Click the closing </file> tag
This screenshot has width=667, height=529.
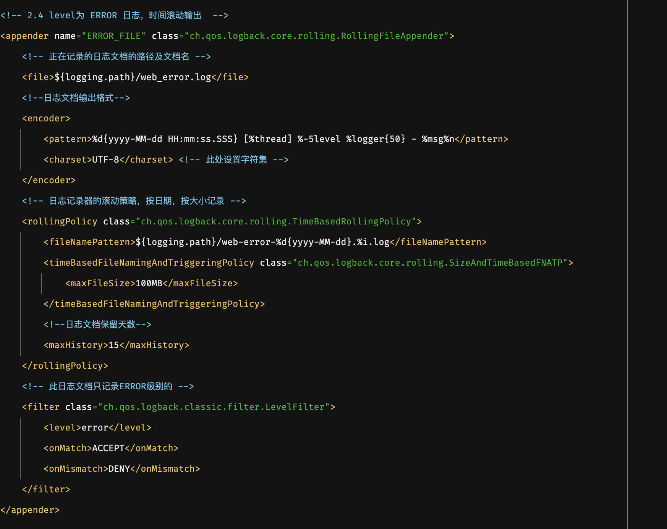tap(230, 77)
